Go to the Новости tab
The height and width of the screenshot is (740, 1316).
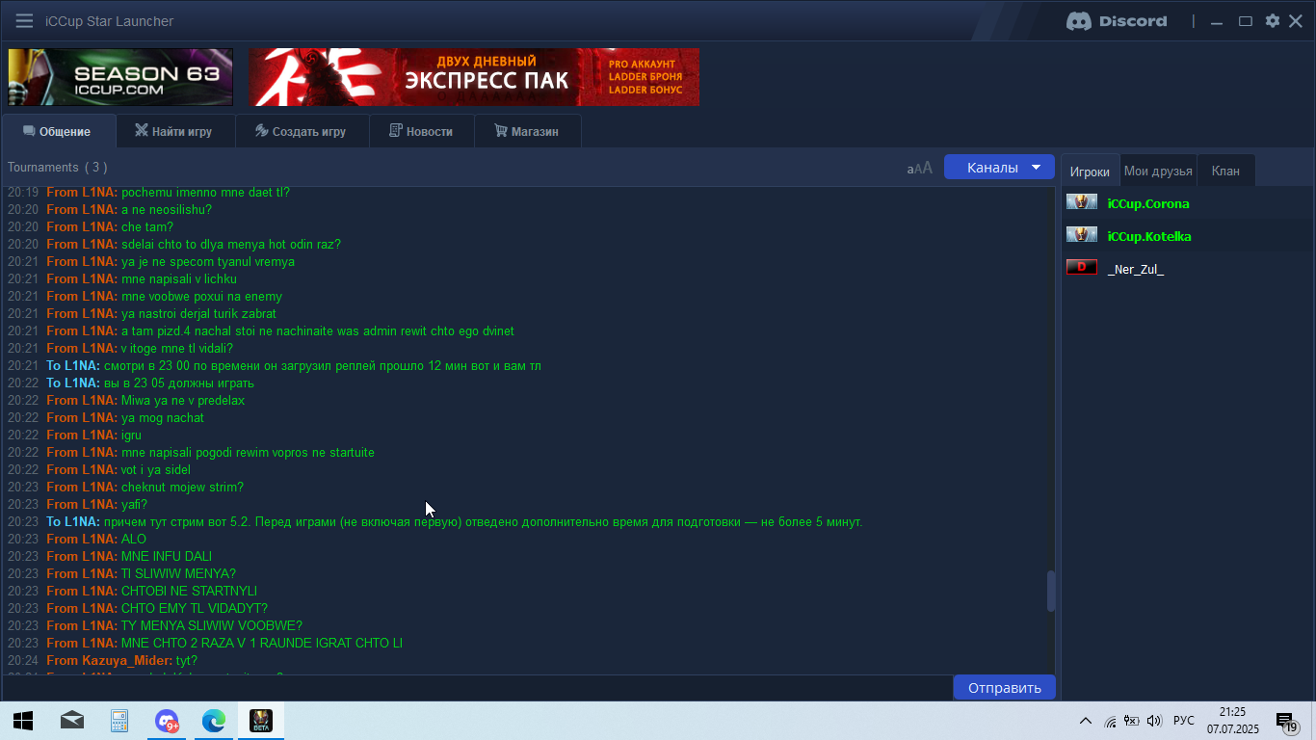click(422, 132)
